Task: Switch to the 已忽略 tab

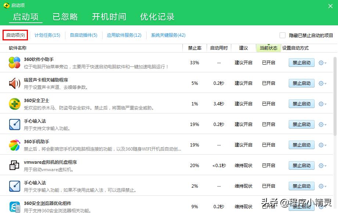Action: (65, 17)
